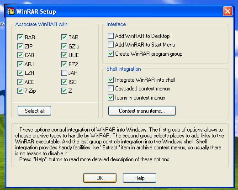Disable Integrate WinRAR into shell
Viewport: 238px width, 190px height.
click(x=111, y=80)
